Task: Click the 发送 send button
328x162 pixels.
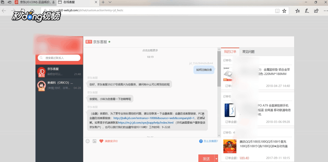Action: (206, 159)
